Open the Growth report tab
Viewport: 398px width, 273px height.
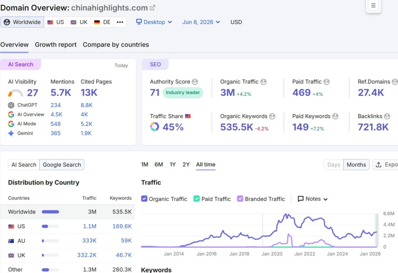56,45
